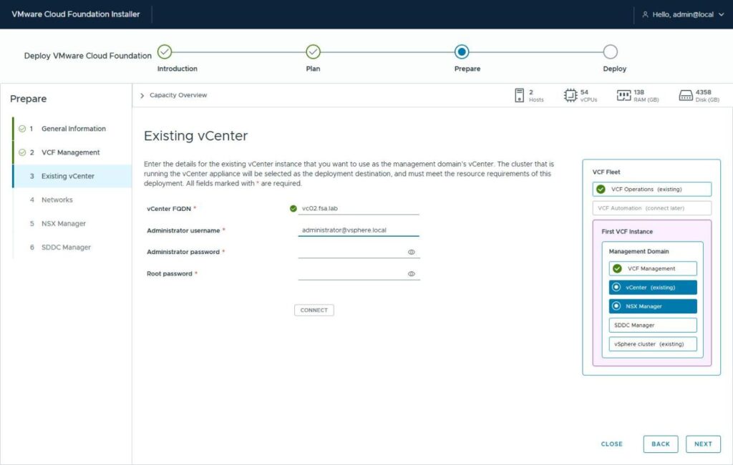Click the VCF Automation (connect later) box
733x465 pixels.
(x=652, y=208)
